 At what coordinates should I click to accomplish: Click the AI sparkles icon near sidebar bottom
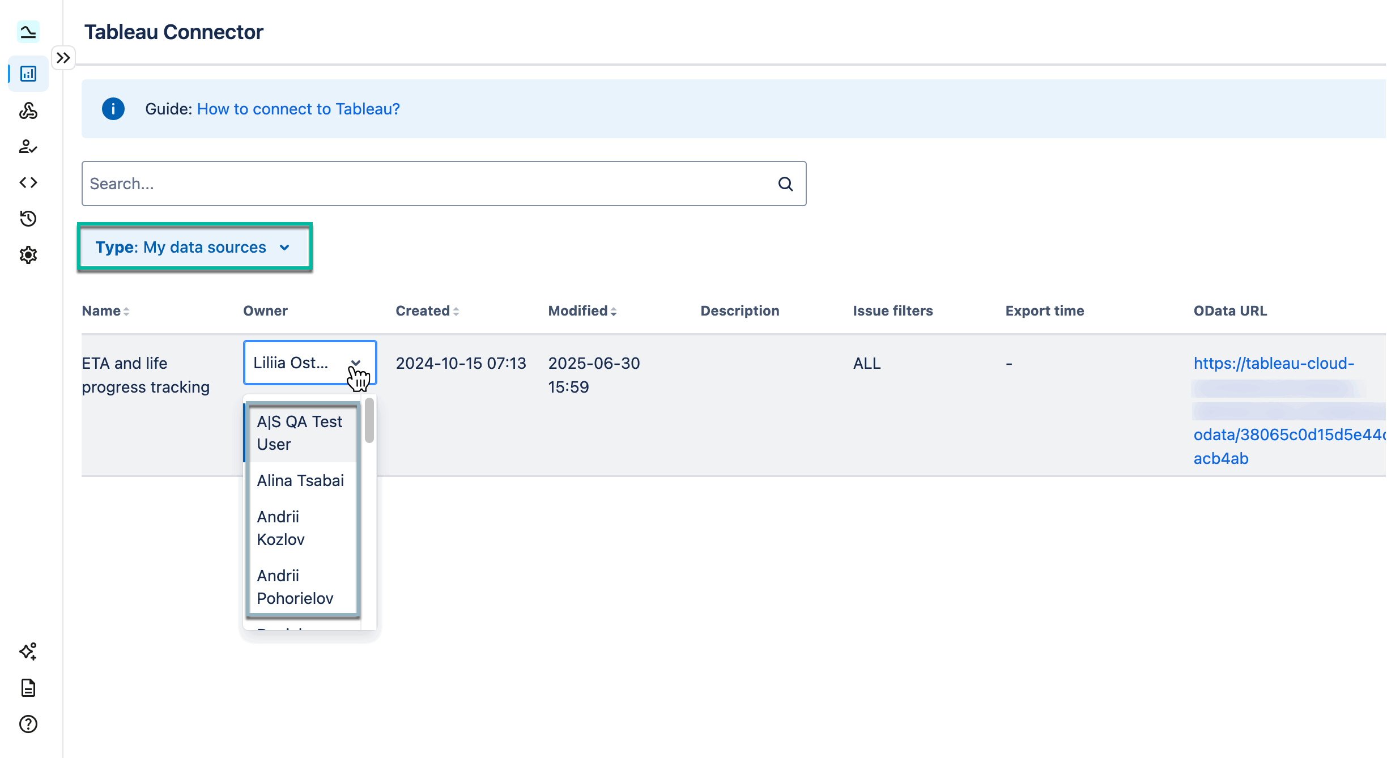[x=28, y=651]
